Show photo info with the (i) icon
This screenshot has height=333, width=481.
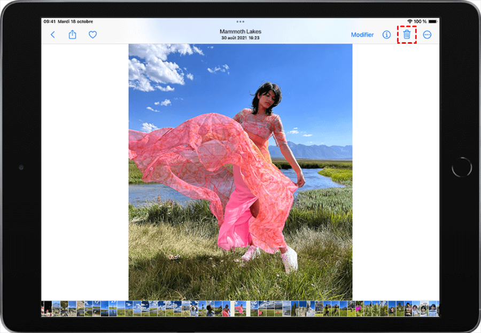pyautogui.click(x=386, y=35)
